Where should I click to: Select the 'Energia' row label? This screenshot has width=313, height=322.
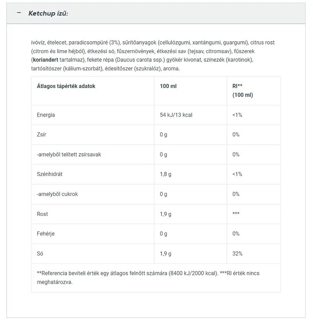pyautogui.click(x=46, y=115)
